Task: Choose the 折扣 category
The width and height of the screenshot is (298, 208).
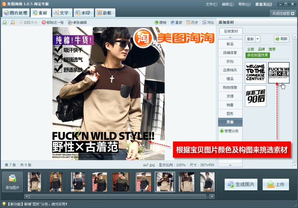Action: (230, 61)
